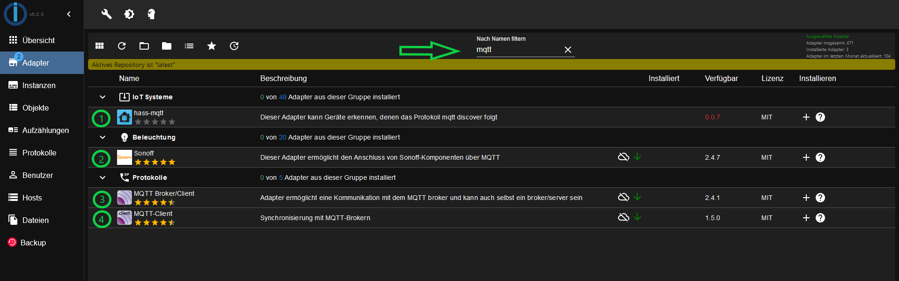Click the Verfügbar column header
Viewport: 899px width, 281px height.
tap(722, 79)
